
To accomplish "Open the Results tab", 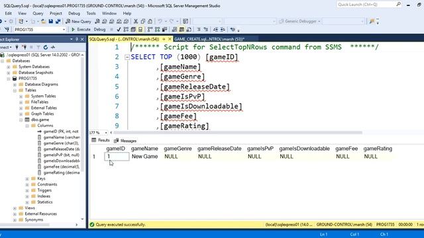I will point(101,140).
